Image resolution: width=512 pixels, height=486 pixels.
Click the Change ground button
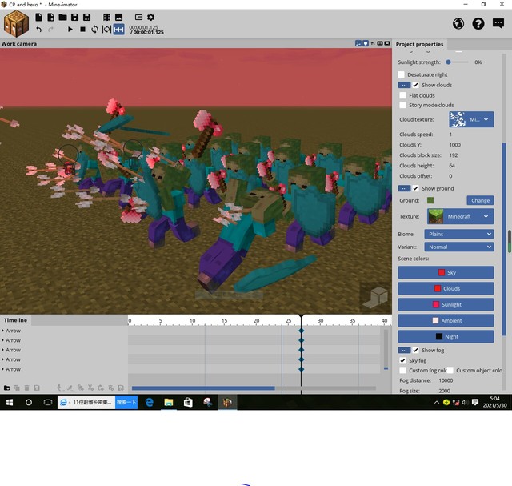[480, 200]
